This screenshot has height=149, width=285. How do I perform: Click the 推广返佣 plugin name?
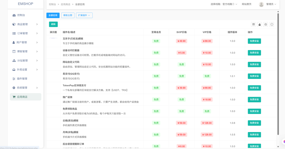pos(67,97)
